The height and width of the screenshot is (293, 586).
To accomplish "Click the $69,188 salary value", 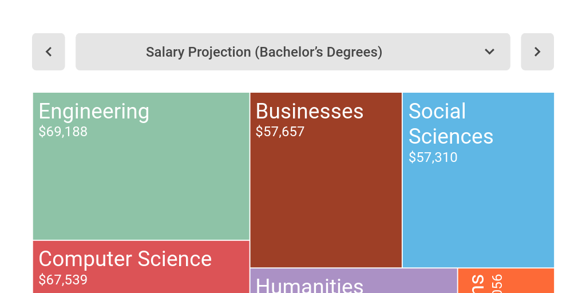I will (x=63, y=132).
